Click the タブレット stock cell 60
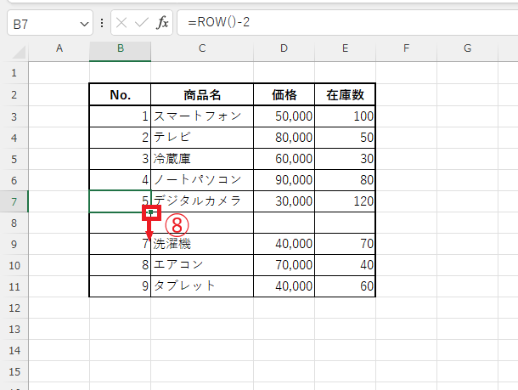This screenshot has height=390, width=518. (x=346, y=286)
